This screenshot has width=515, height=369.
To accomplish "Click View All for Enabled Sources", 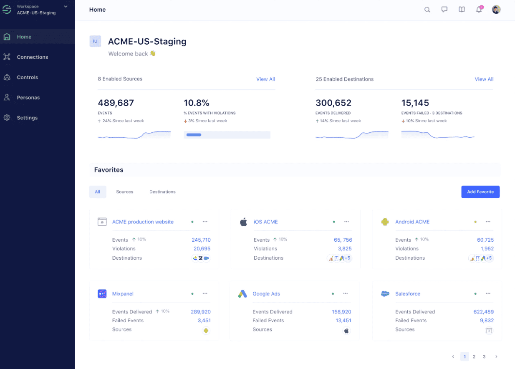I will coord(265,79).
